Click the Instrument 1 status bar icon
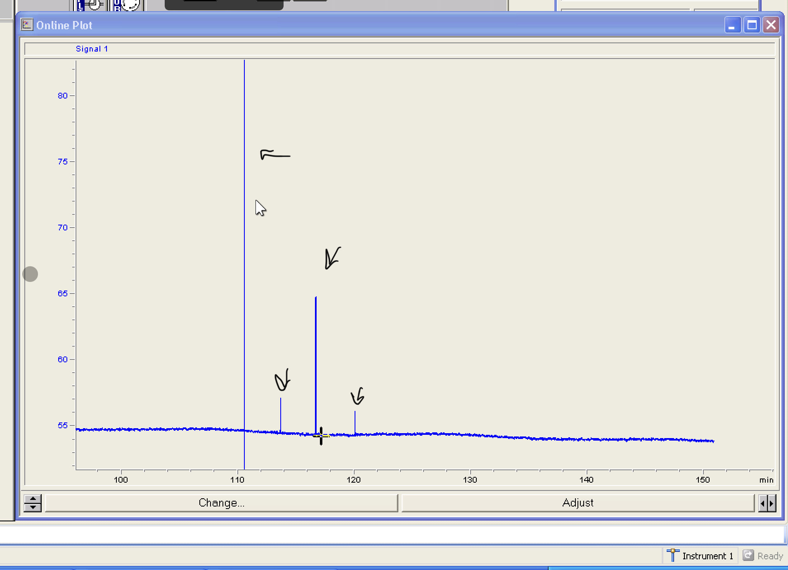This screenshot has width=788, height=570. click(x=673, y=555)
